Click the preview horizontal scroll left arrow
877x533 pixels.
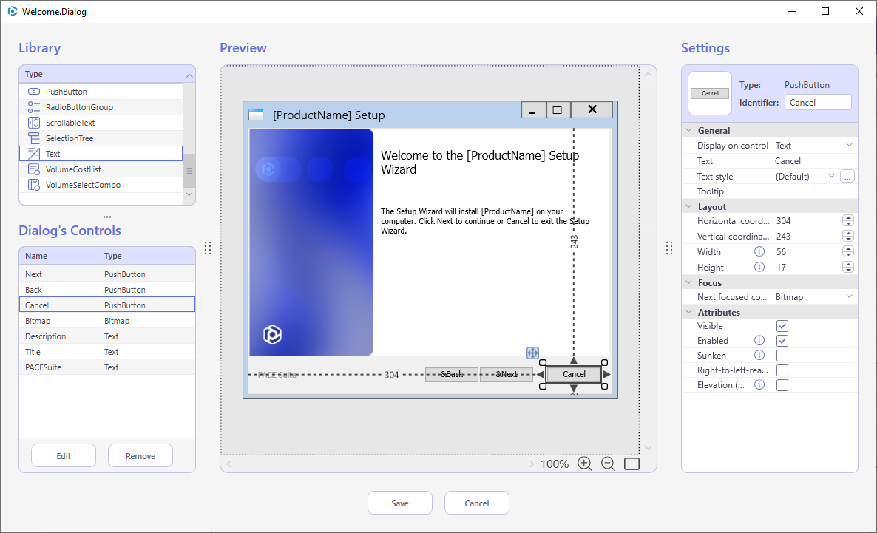coord(228,464)
